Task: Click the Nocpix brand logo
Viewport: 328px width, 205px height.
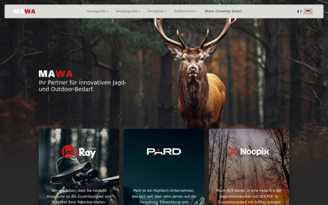Action: pos(249,151)
